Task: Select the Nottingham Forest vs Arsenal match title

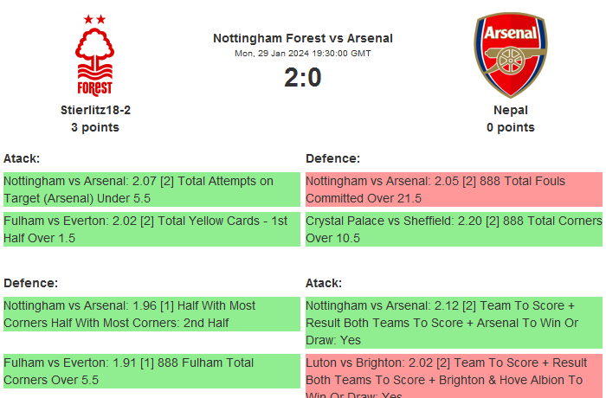Action: pyautogui.click(x=302, y=38)
